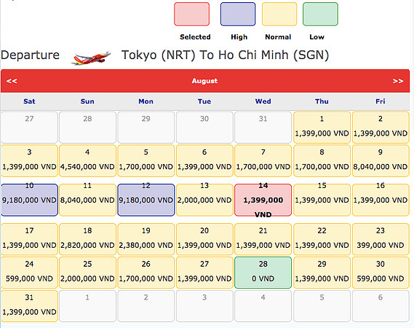Select August 1 fare 1,399,000 VND

click(x=322, y=128)
